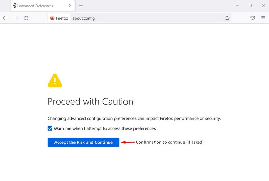Bookmark this page with the star
The image size is (269, 181).
(x=227, y=18)
